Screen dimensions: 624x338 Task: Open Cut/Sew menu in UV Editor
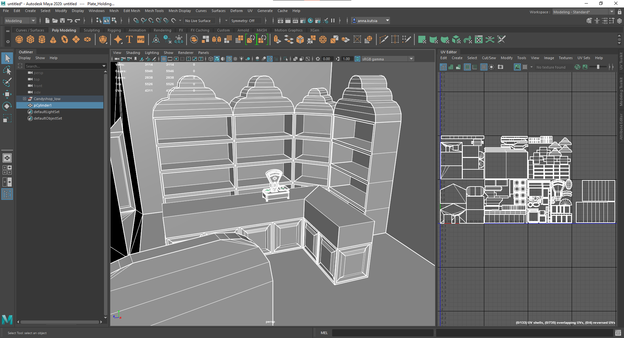[488, 58]
